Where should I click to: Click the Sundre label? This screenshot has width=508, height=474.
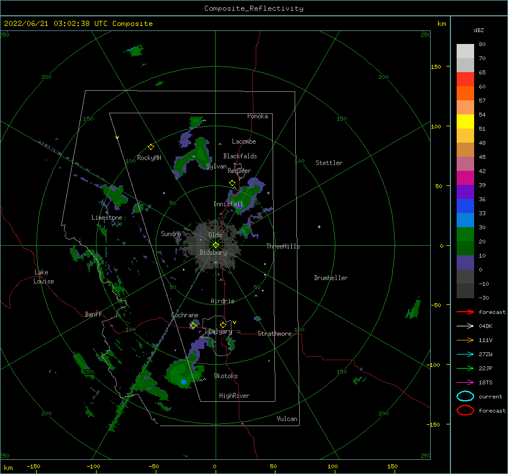171,233
